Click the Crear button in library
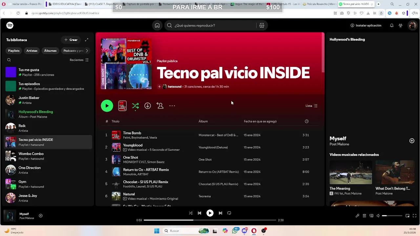Screen dimensions: 420x236 [x=71, y=40]
